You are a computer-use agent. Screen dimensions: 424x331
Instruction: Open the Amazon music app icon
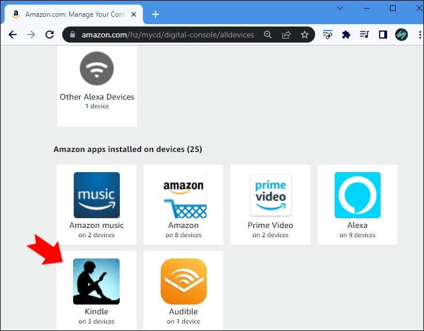coord(97,195)
